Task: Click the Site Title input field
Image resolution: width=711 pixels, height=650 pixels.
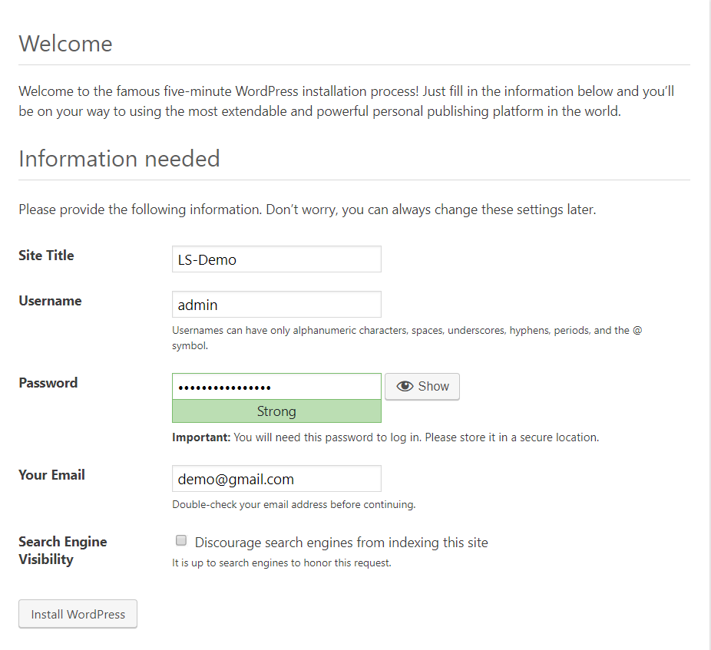Action: (x=276, y=259)
